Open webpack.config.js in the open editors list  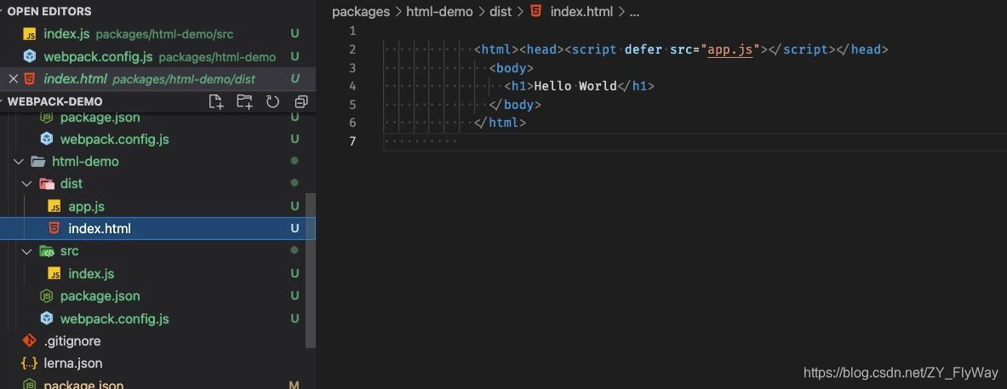[157, 56]
